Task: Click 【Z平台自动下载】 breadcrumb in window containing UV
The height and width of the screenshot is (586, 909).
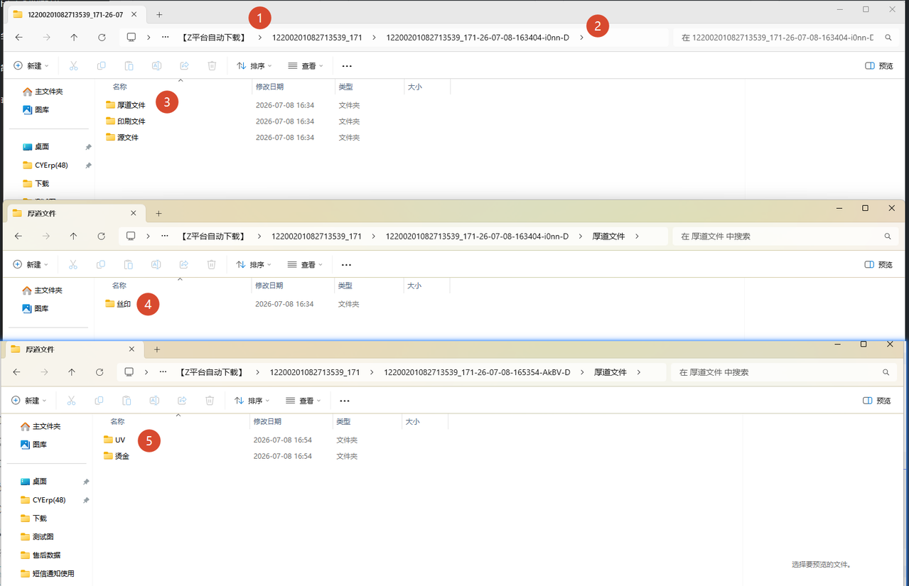Action: [211, 372]
